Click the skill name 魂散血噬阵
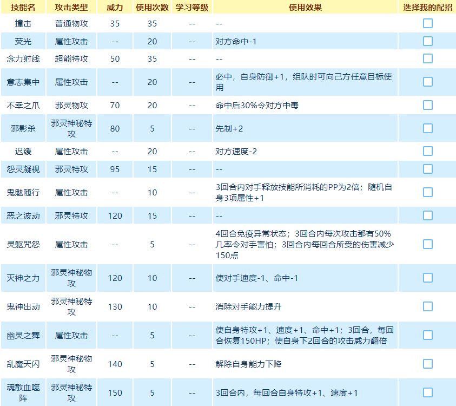This screenshot has height=406, width=456. pyautogui.click(x=23, y=392)
